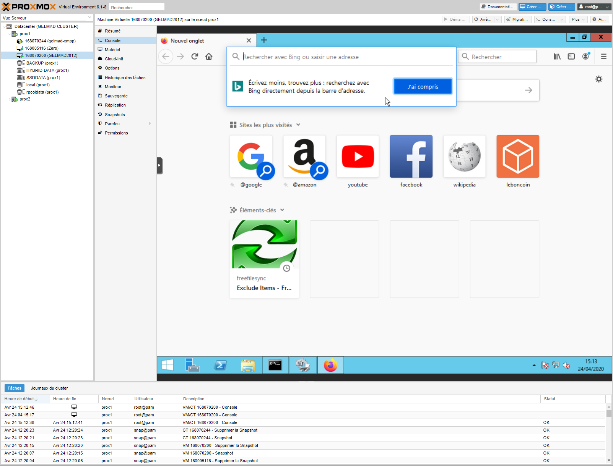Toggle the Firefox sidebar icon

tap(571, 57)
